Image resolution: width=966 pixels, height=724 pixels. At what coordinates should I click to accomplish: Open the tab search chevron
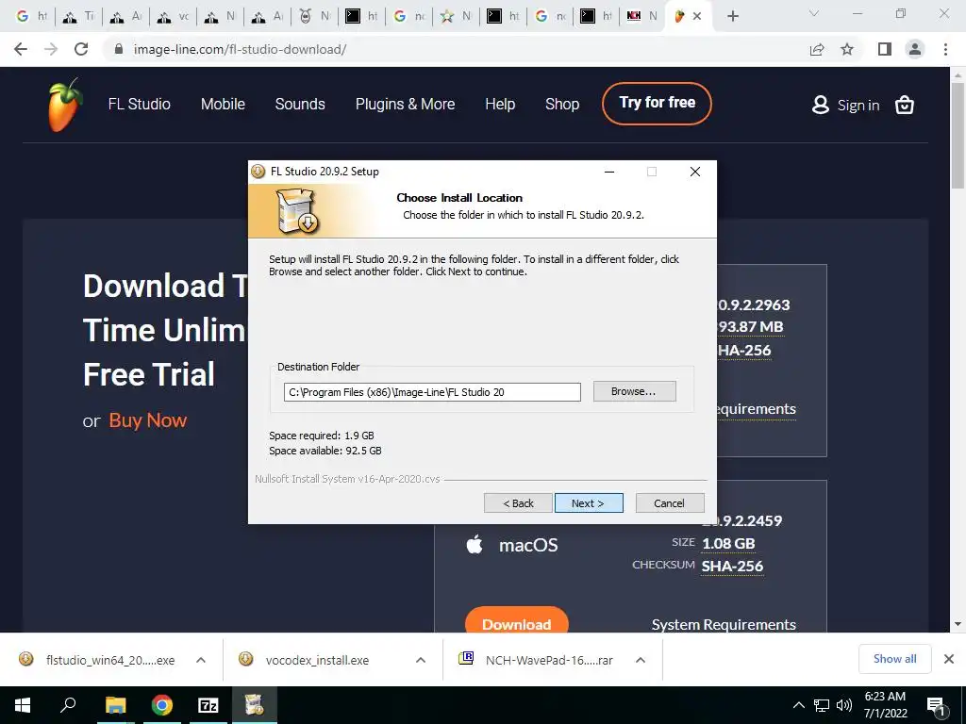(x=814, y=14)
